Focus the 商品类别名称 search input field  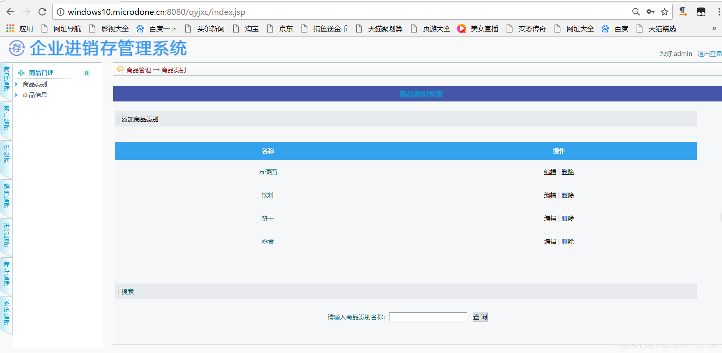(428, 317)
